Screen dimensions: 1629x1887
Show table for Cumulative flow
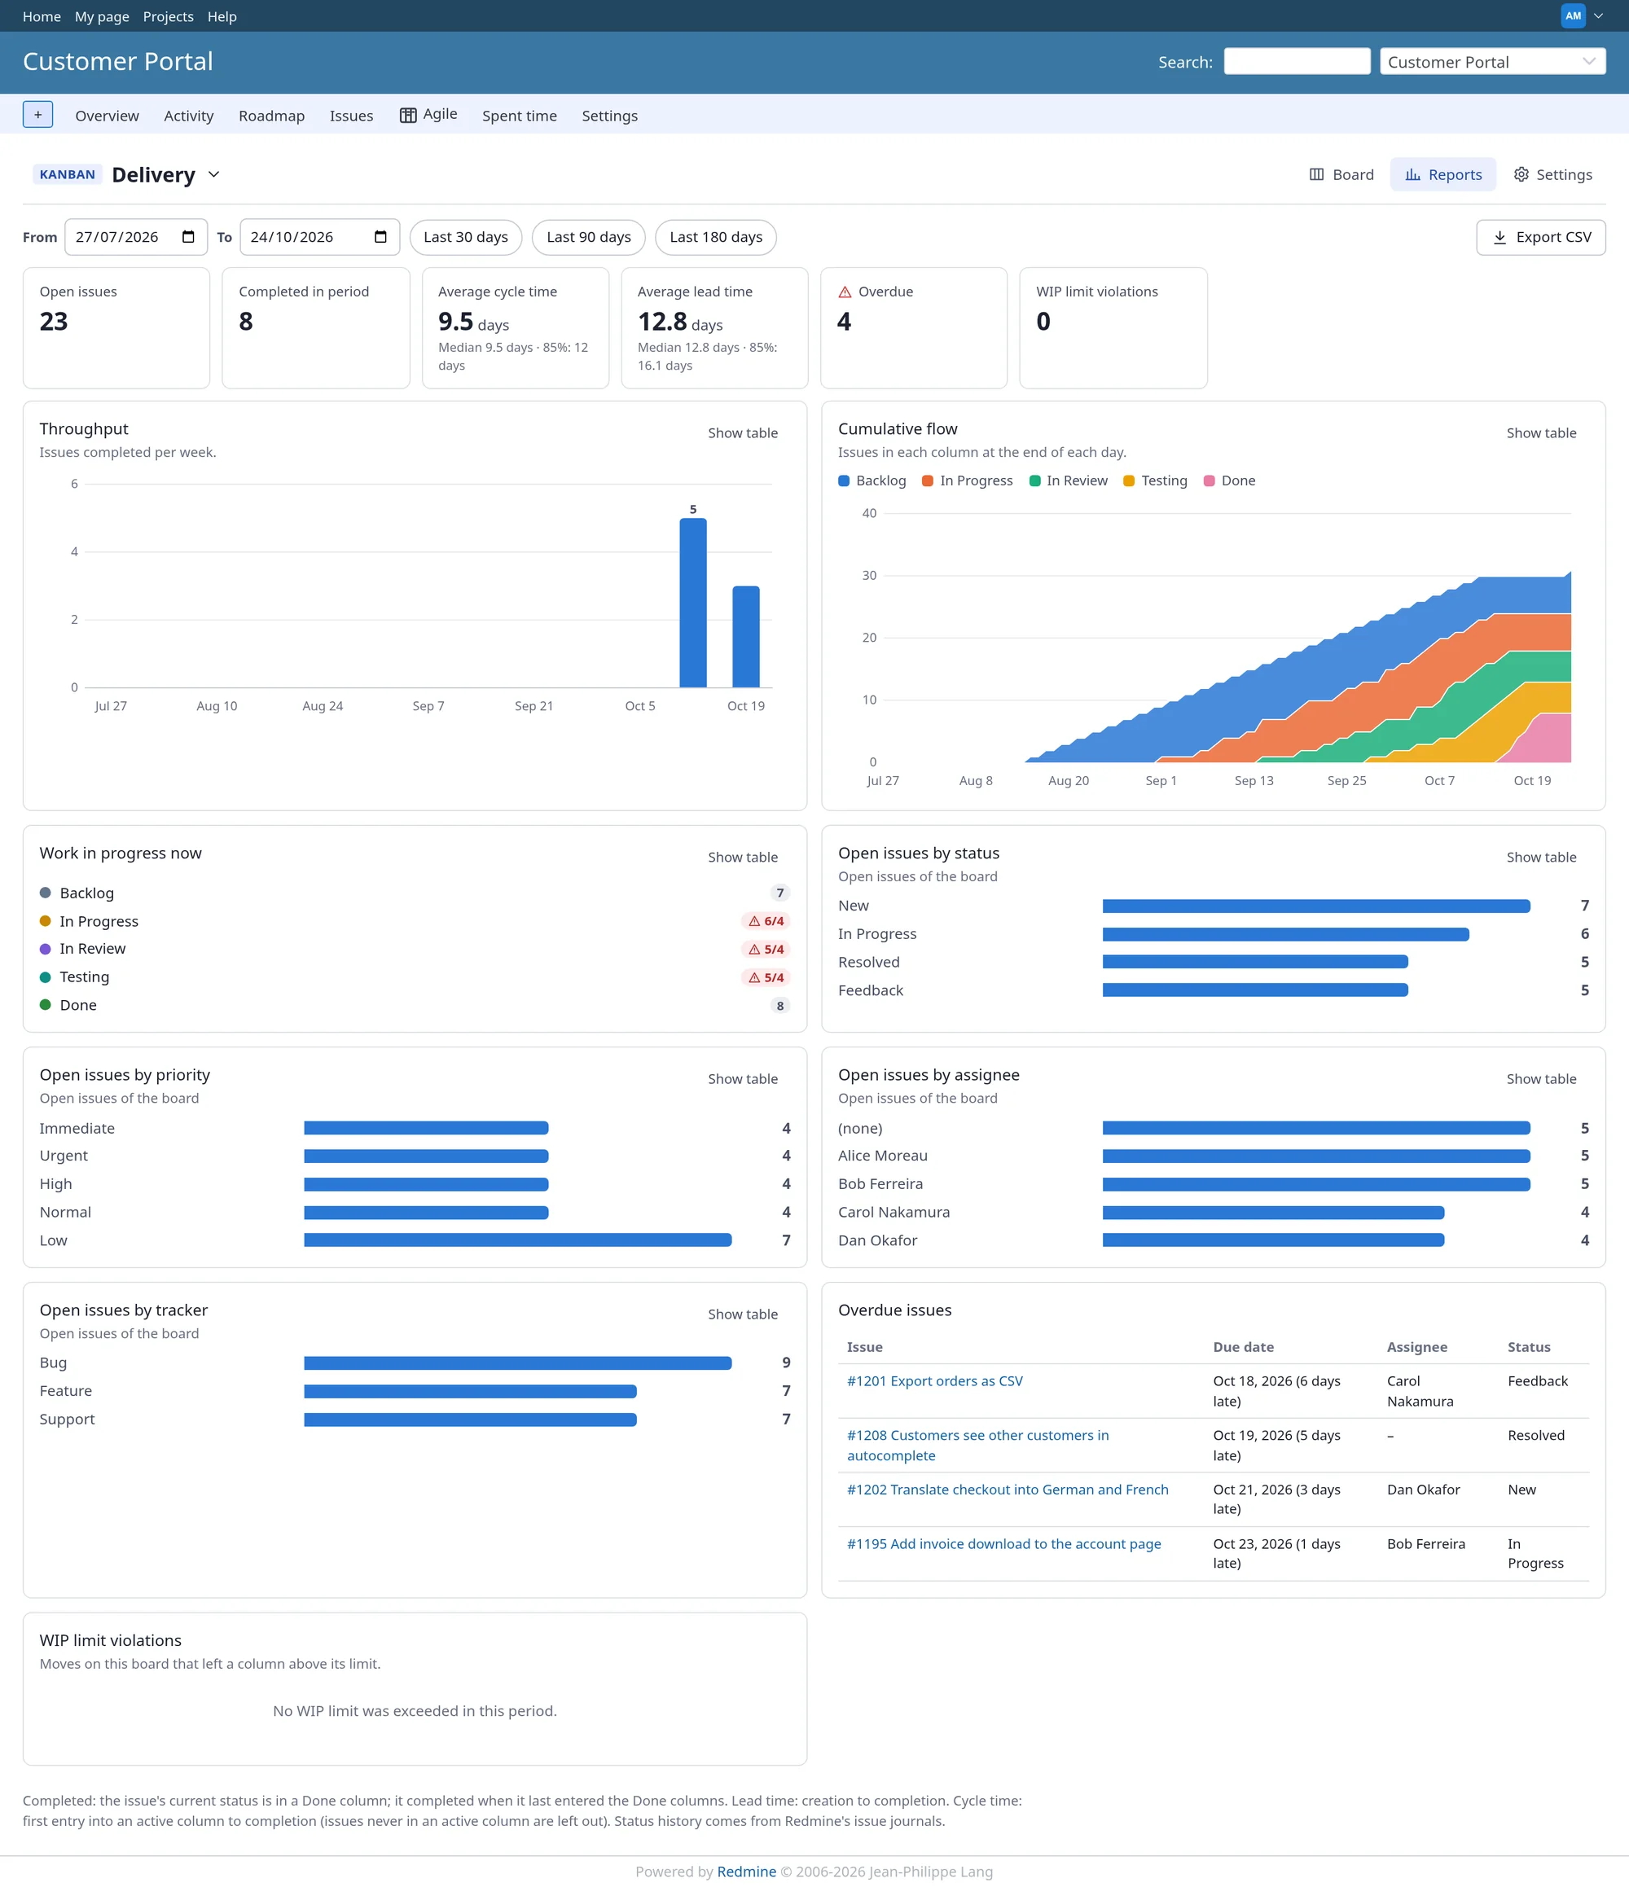[x=1541, y=433]
